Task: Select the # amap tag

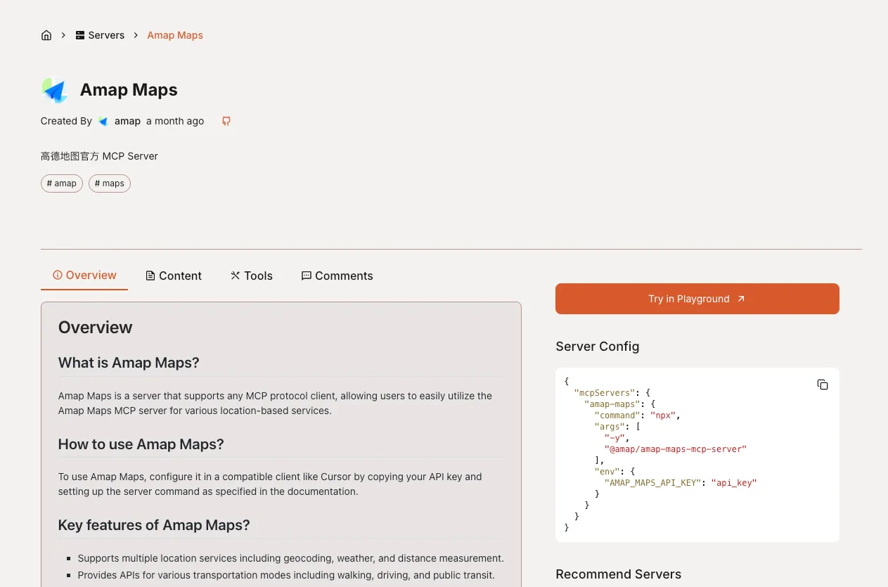Action: point(62,183)
